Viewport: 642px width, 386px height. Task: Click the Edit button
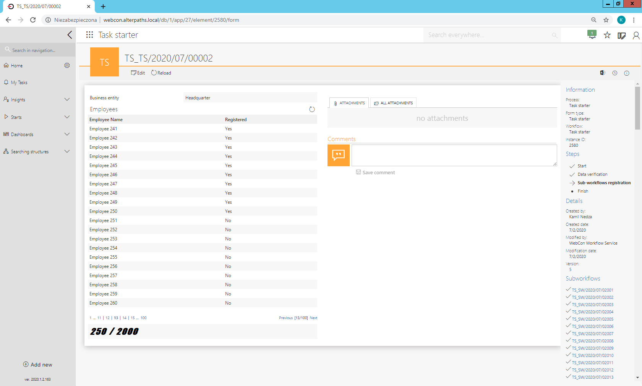tap(138, 73)
